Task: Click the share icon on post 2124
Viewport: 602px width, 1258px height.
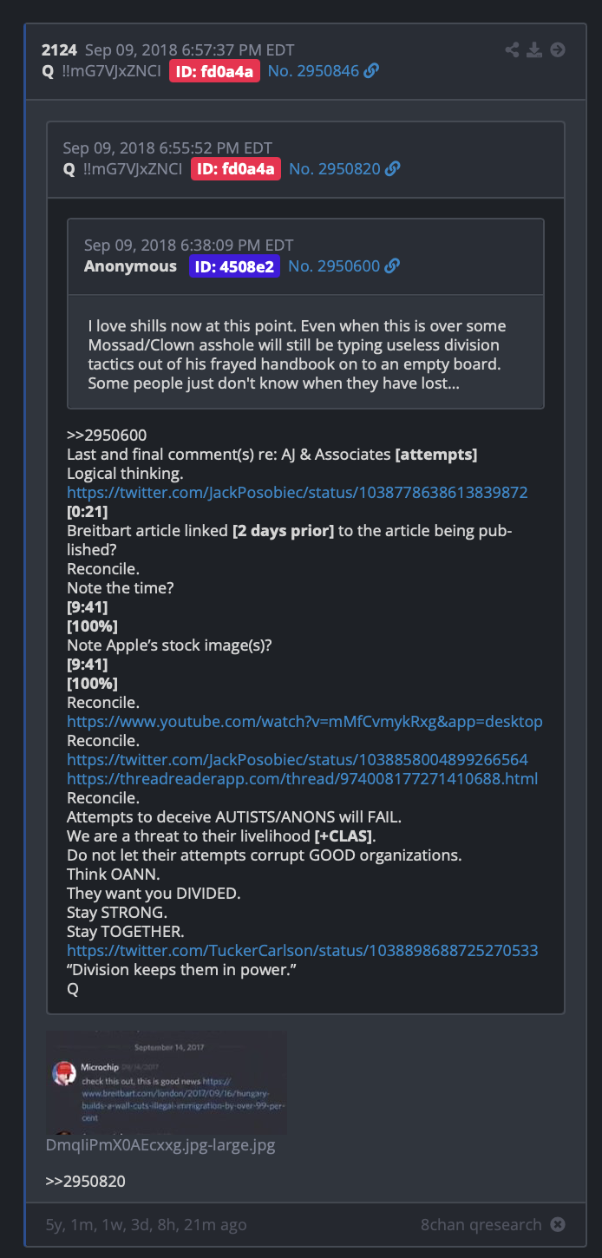Action: pos(513,49)
